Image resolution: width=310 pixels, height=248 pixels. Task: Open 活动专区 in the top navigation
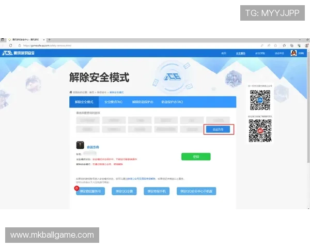point(280,53)
